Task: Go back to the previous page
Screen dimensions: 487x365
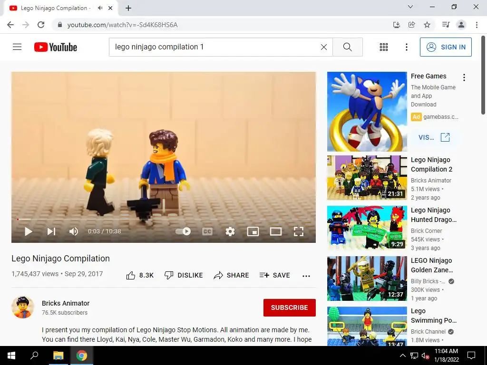Action: [10, 25]
